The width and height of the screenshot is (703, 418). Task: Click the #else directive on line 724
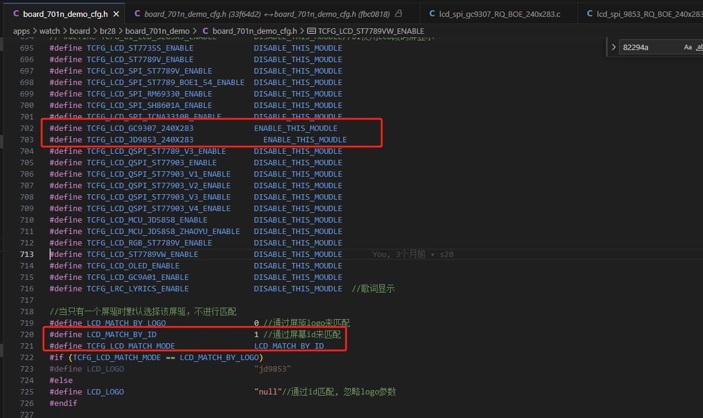click(x=61, y=381)
